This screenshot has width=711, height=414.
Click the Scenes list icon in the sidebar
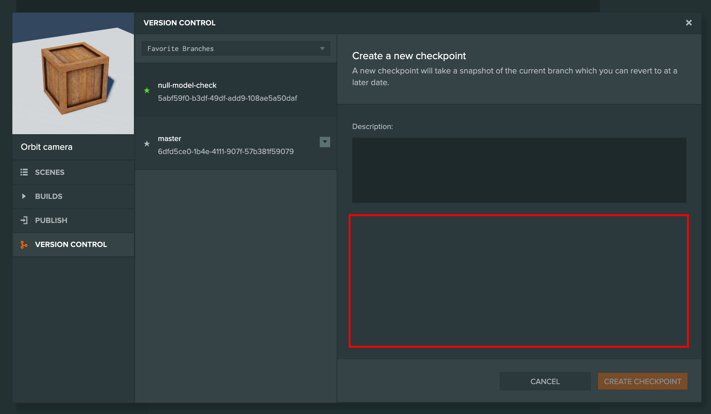tap(24, 172)
